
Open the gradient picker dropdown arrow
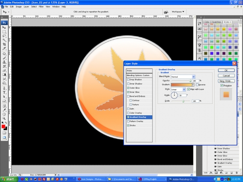pos(193,85)
